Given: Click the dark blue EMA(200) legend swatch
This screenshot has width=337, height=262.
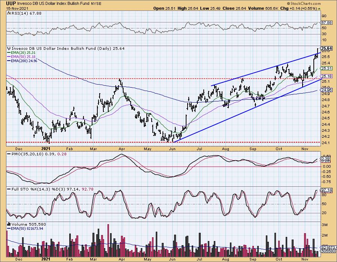Looking at the screenshot, I should [9, 61].
